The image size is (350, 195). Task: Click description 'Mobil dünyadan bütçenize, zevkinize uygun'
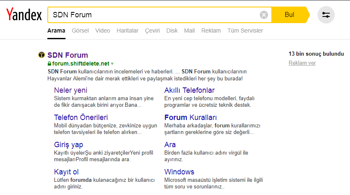105,125
